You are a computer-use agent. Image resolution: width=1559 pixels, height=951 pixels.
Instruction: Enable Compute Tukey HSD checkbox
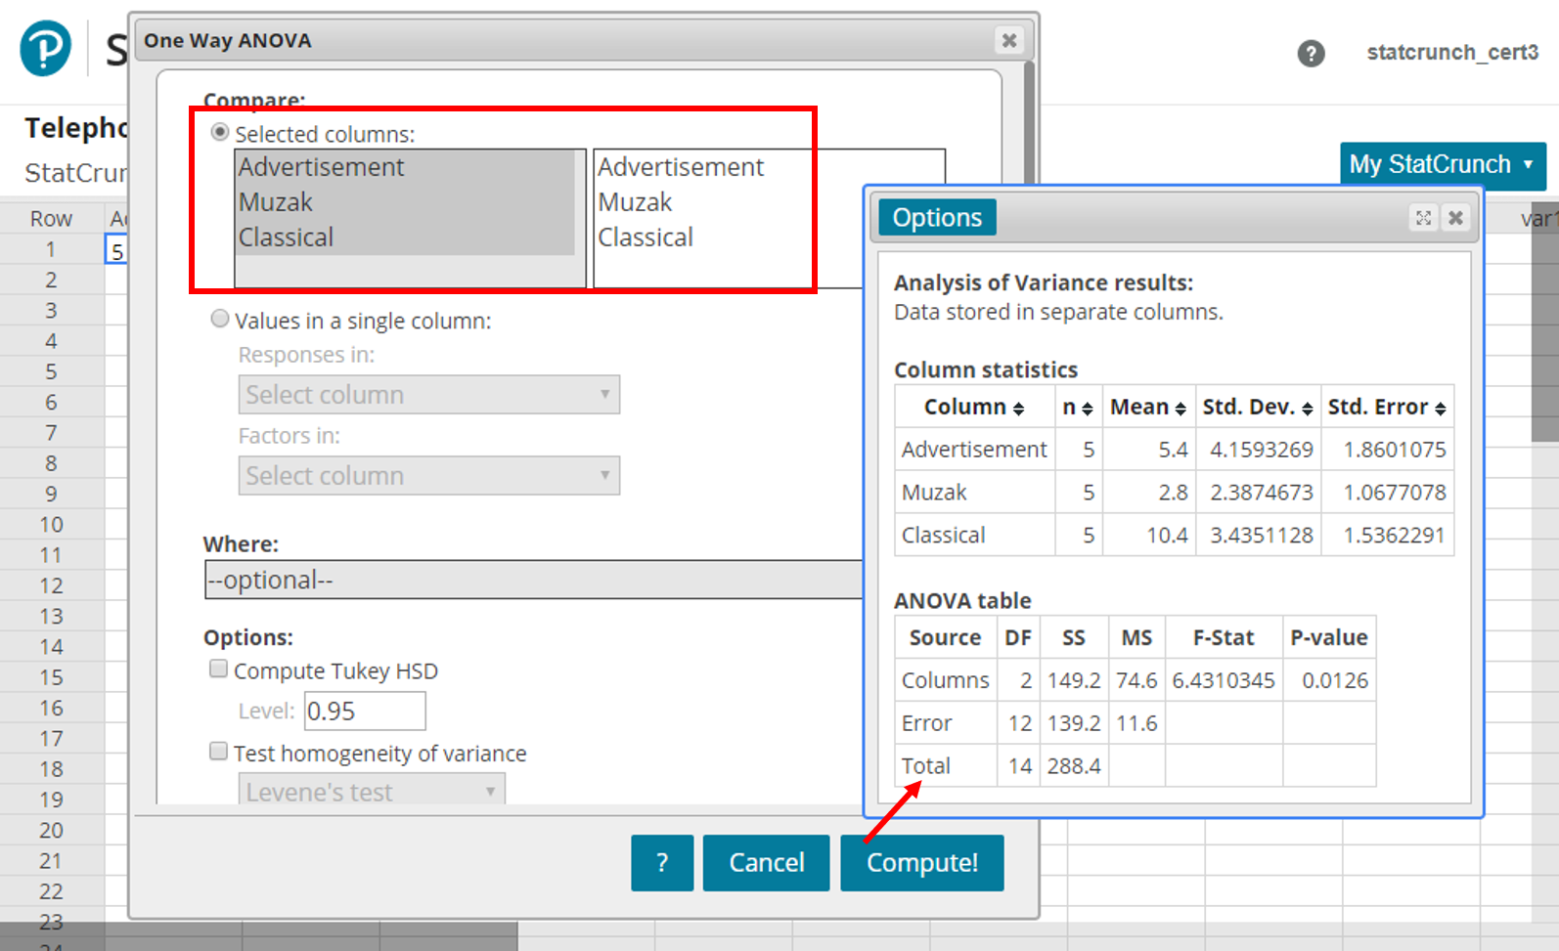point(219,669)
